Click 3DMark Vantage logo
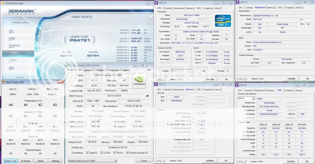The width and height of the screenshot is (315, 164). tap(22, 12)
